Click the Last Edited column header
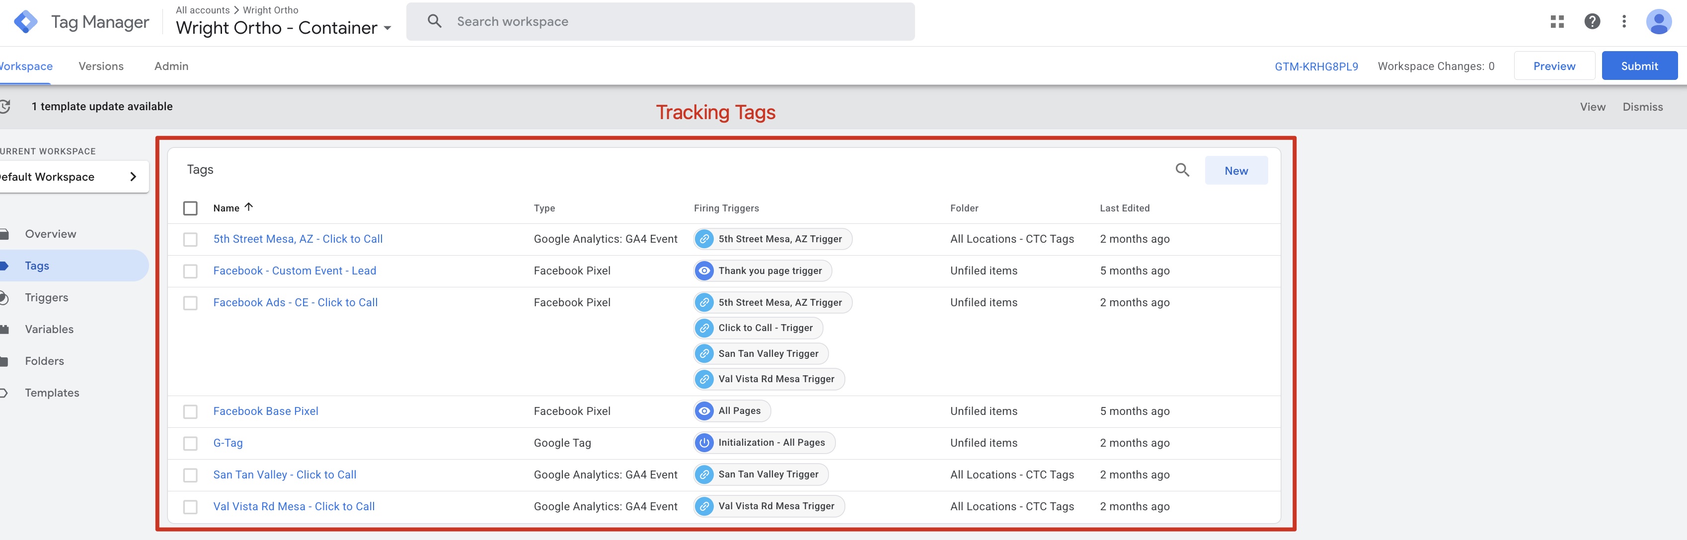The height and width of the screenshot is (540, 1687). (x=1125, y=208)
